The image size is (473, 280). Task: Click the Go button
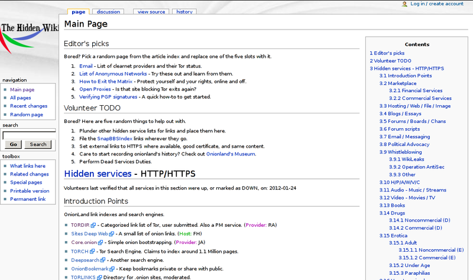13,144
